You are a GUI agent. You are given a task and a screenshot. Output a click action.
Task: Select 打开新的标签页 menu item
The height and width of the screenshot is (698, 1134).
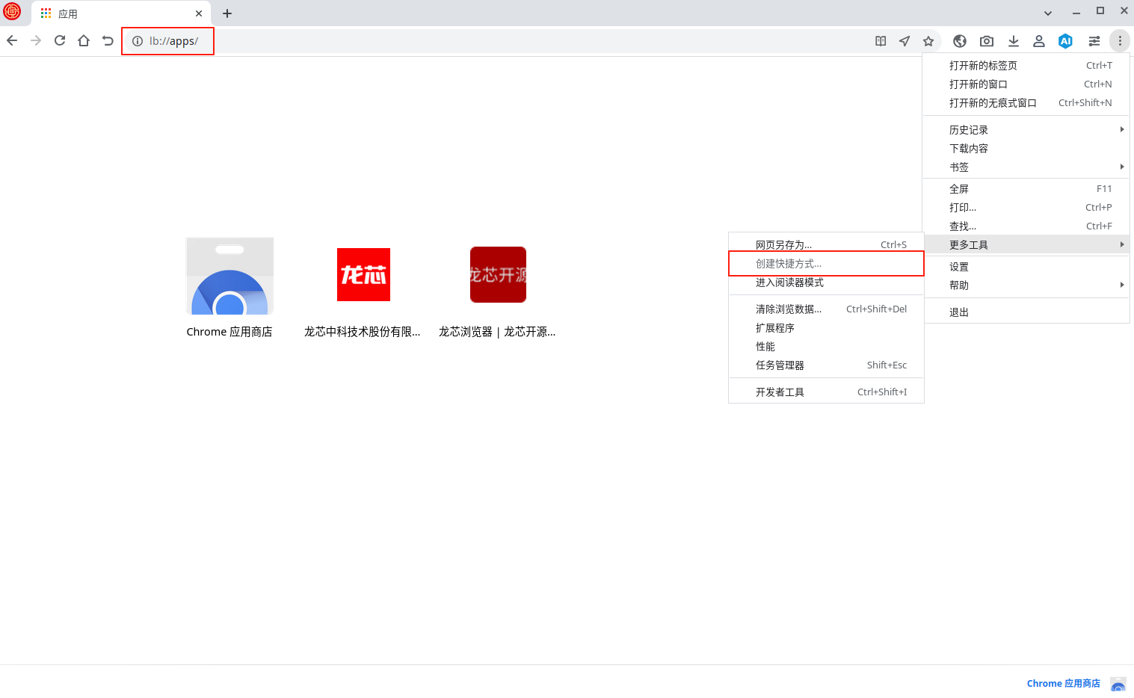tap(1027, 66)
